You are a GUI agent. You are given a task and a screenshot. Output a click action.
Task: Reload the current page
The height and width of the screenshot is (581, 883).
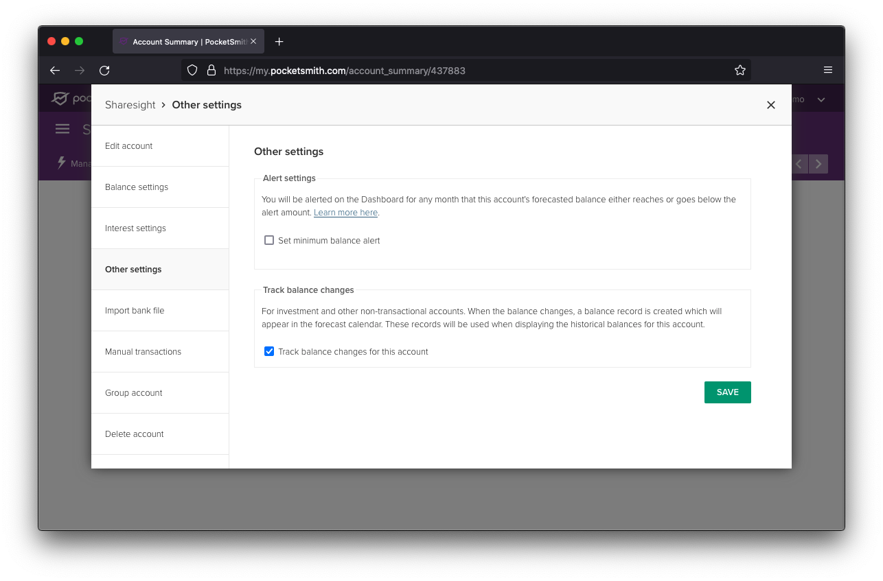[x=104, y=70]
